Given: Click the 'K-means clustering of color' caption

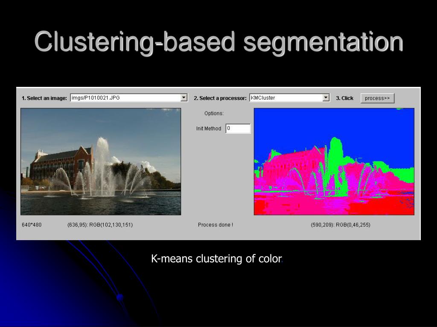Looking at the screenshot, I should [x=216, y=258].
